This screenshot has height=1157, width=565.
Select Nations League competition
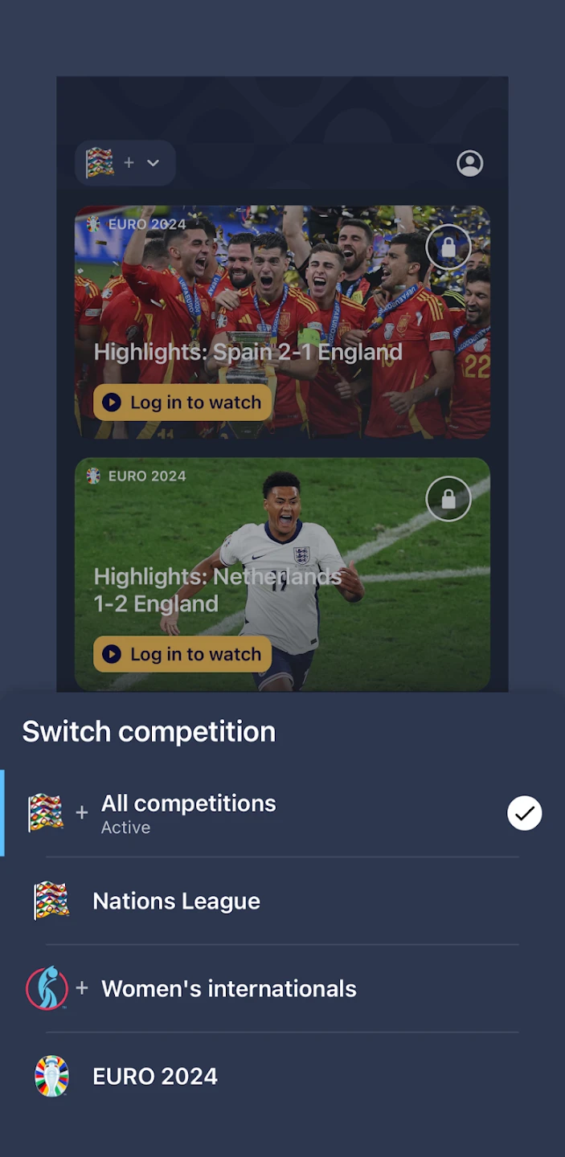tap(282, 901)
